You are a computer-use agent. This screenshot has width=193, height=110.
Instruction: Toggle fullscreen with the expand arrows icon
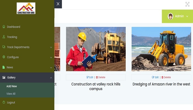tap(187, 4)
